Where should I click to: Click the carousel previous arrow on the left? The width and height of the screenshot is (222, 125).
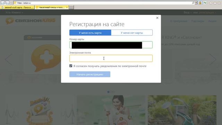[8, 59]
